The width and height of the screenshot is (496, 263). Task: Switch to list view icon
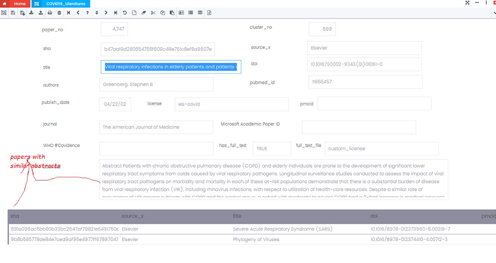(x=191, y=13)
